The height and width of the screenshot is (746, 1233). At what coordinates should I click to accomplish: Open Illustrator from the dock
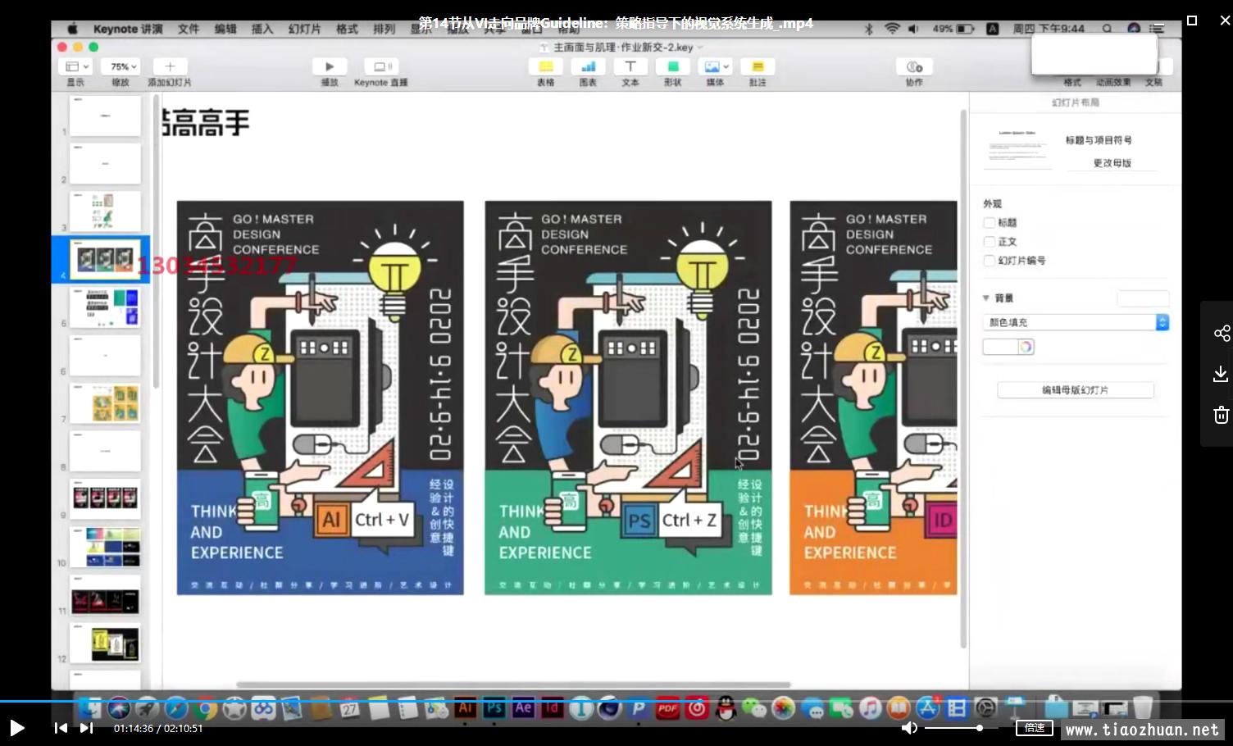(465, 707)
